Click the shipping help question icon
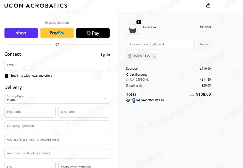Image resolution: width=243 pixels, height=168 pixels. (140, 86)
